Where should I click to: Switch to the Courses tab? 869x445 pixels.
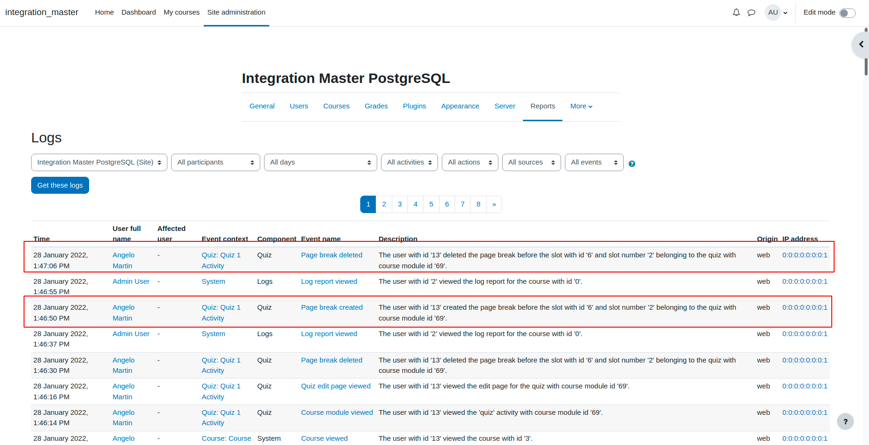pos(336,106)
